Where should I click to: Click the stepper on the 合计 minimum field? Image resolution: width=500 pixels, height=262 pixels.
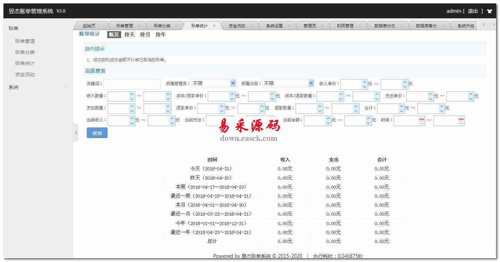402,108
